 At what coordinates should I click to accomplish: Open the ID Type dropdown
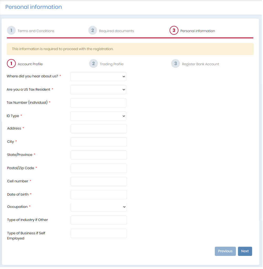pos(98,116)
